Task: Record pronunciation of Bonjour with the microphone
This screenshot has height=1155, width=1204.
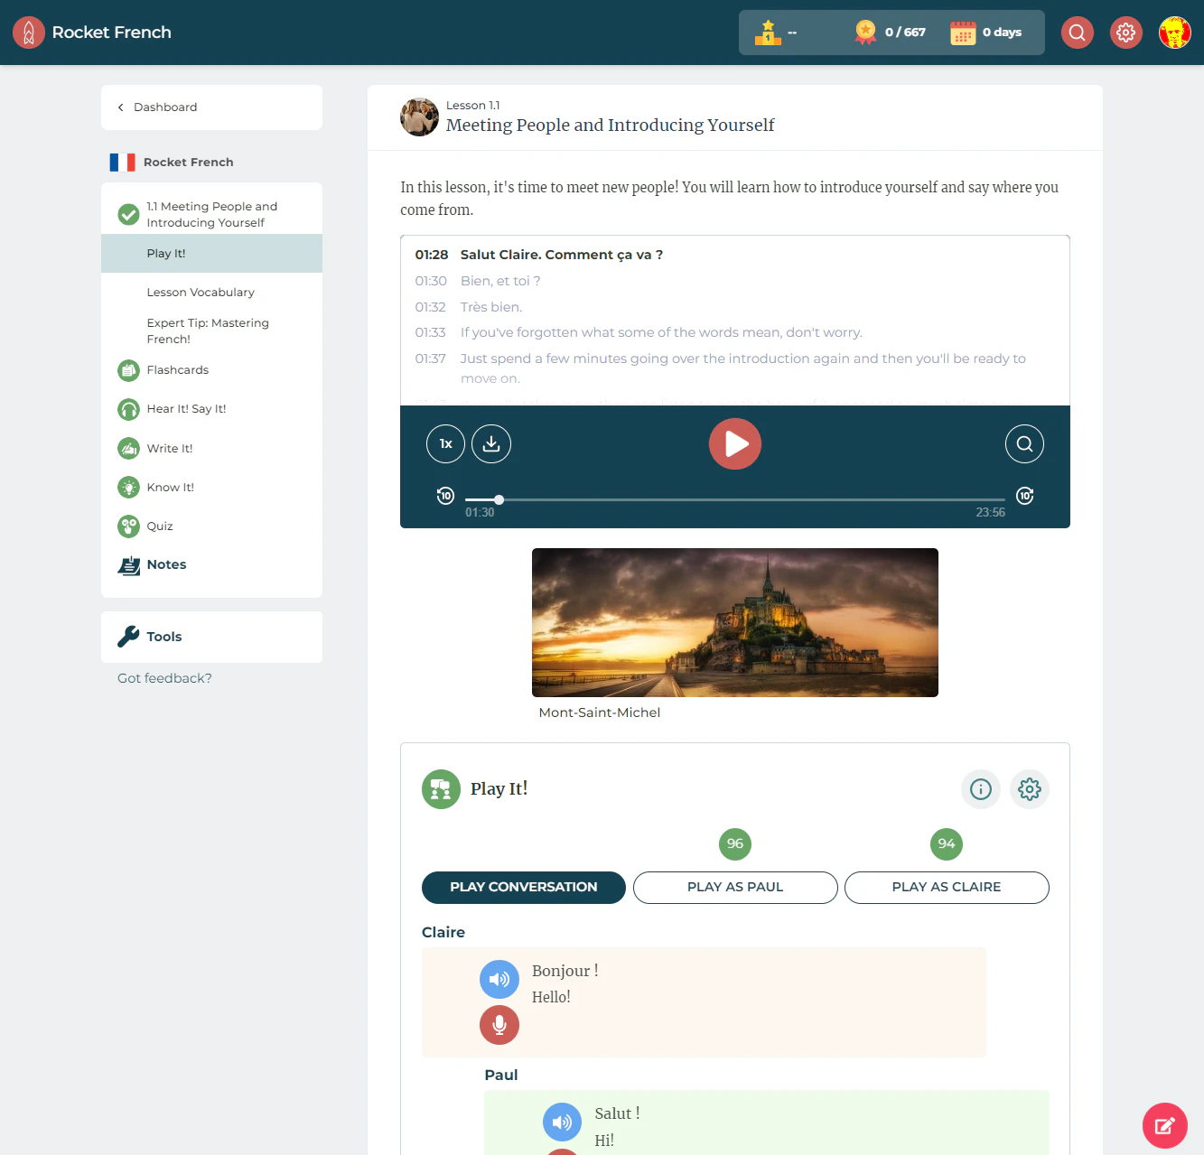Action: point(499,1025)
